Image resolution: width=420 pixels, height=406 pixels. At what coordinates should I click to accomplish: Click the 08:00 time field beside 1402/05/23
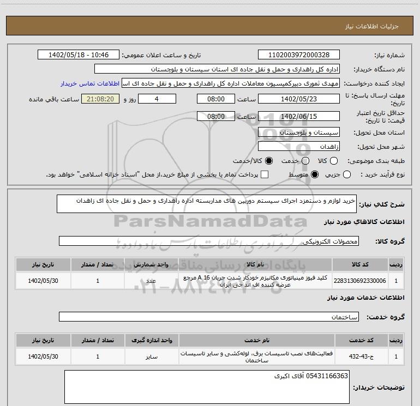pyautogui.click(x=216, y=99)
